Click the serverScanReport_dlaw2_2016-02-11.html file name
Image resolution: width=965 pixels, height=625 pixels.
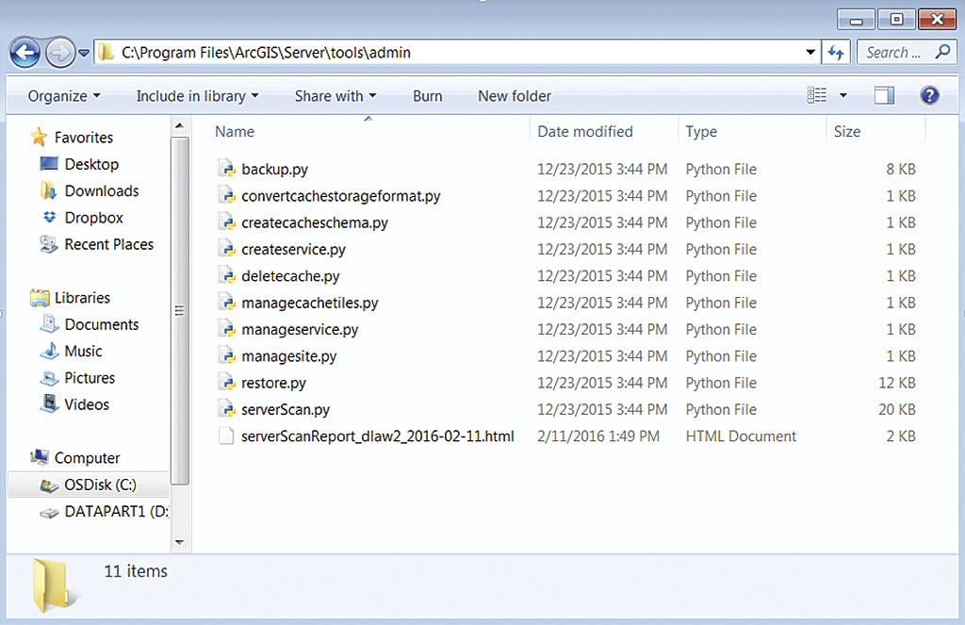(x=377, y=436)
